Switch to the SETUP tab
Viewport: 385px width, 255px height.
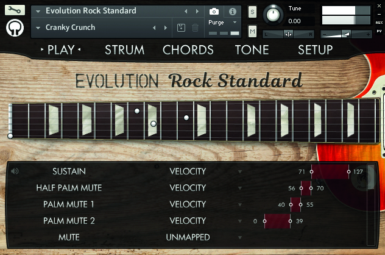316,50
